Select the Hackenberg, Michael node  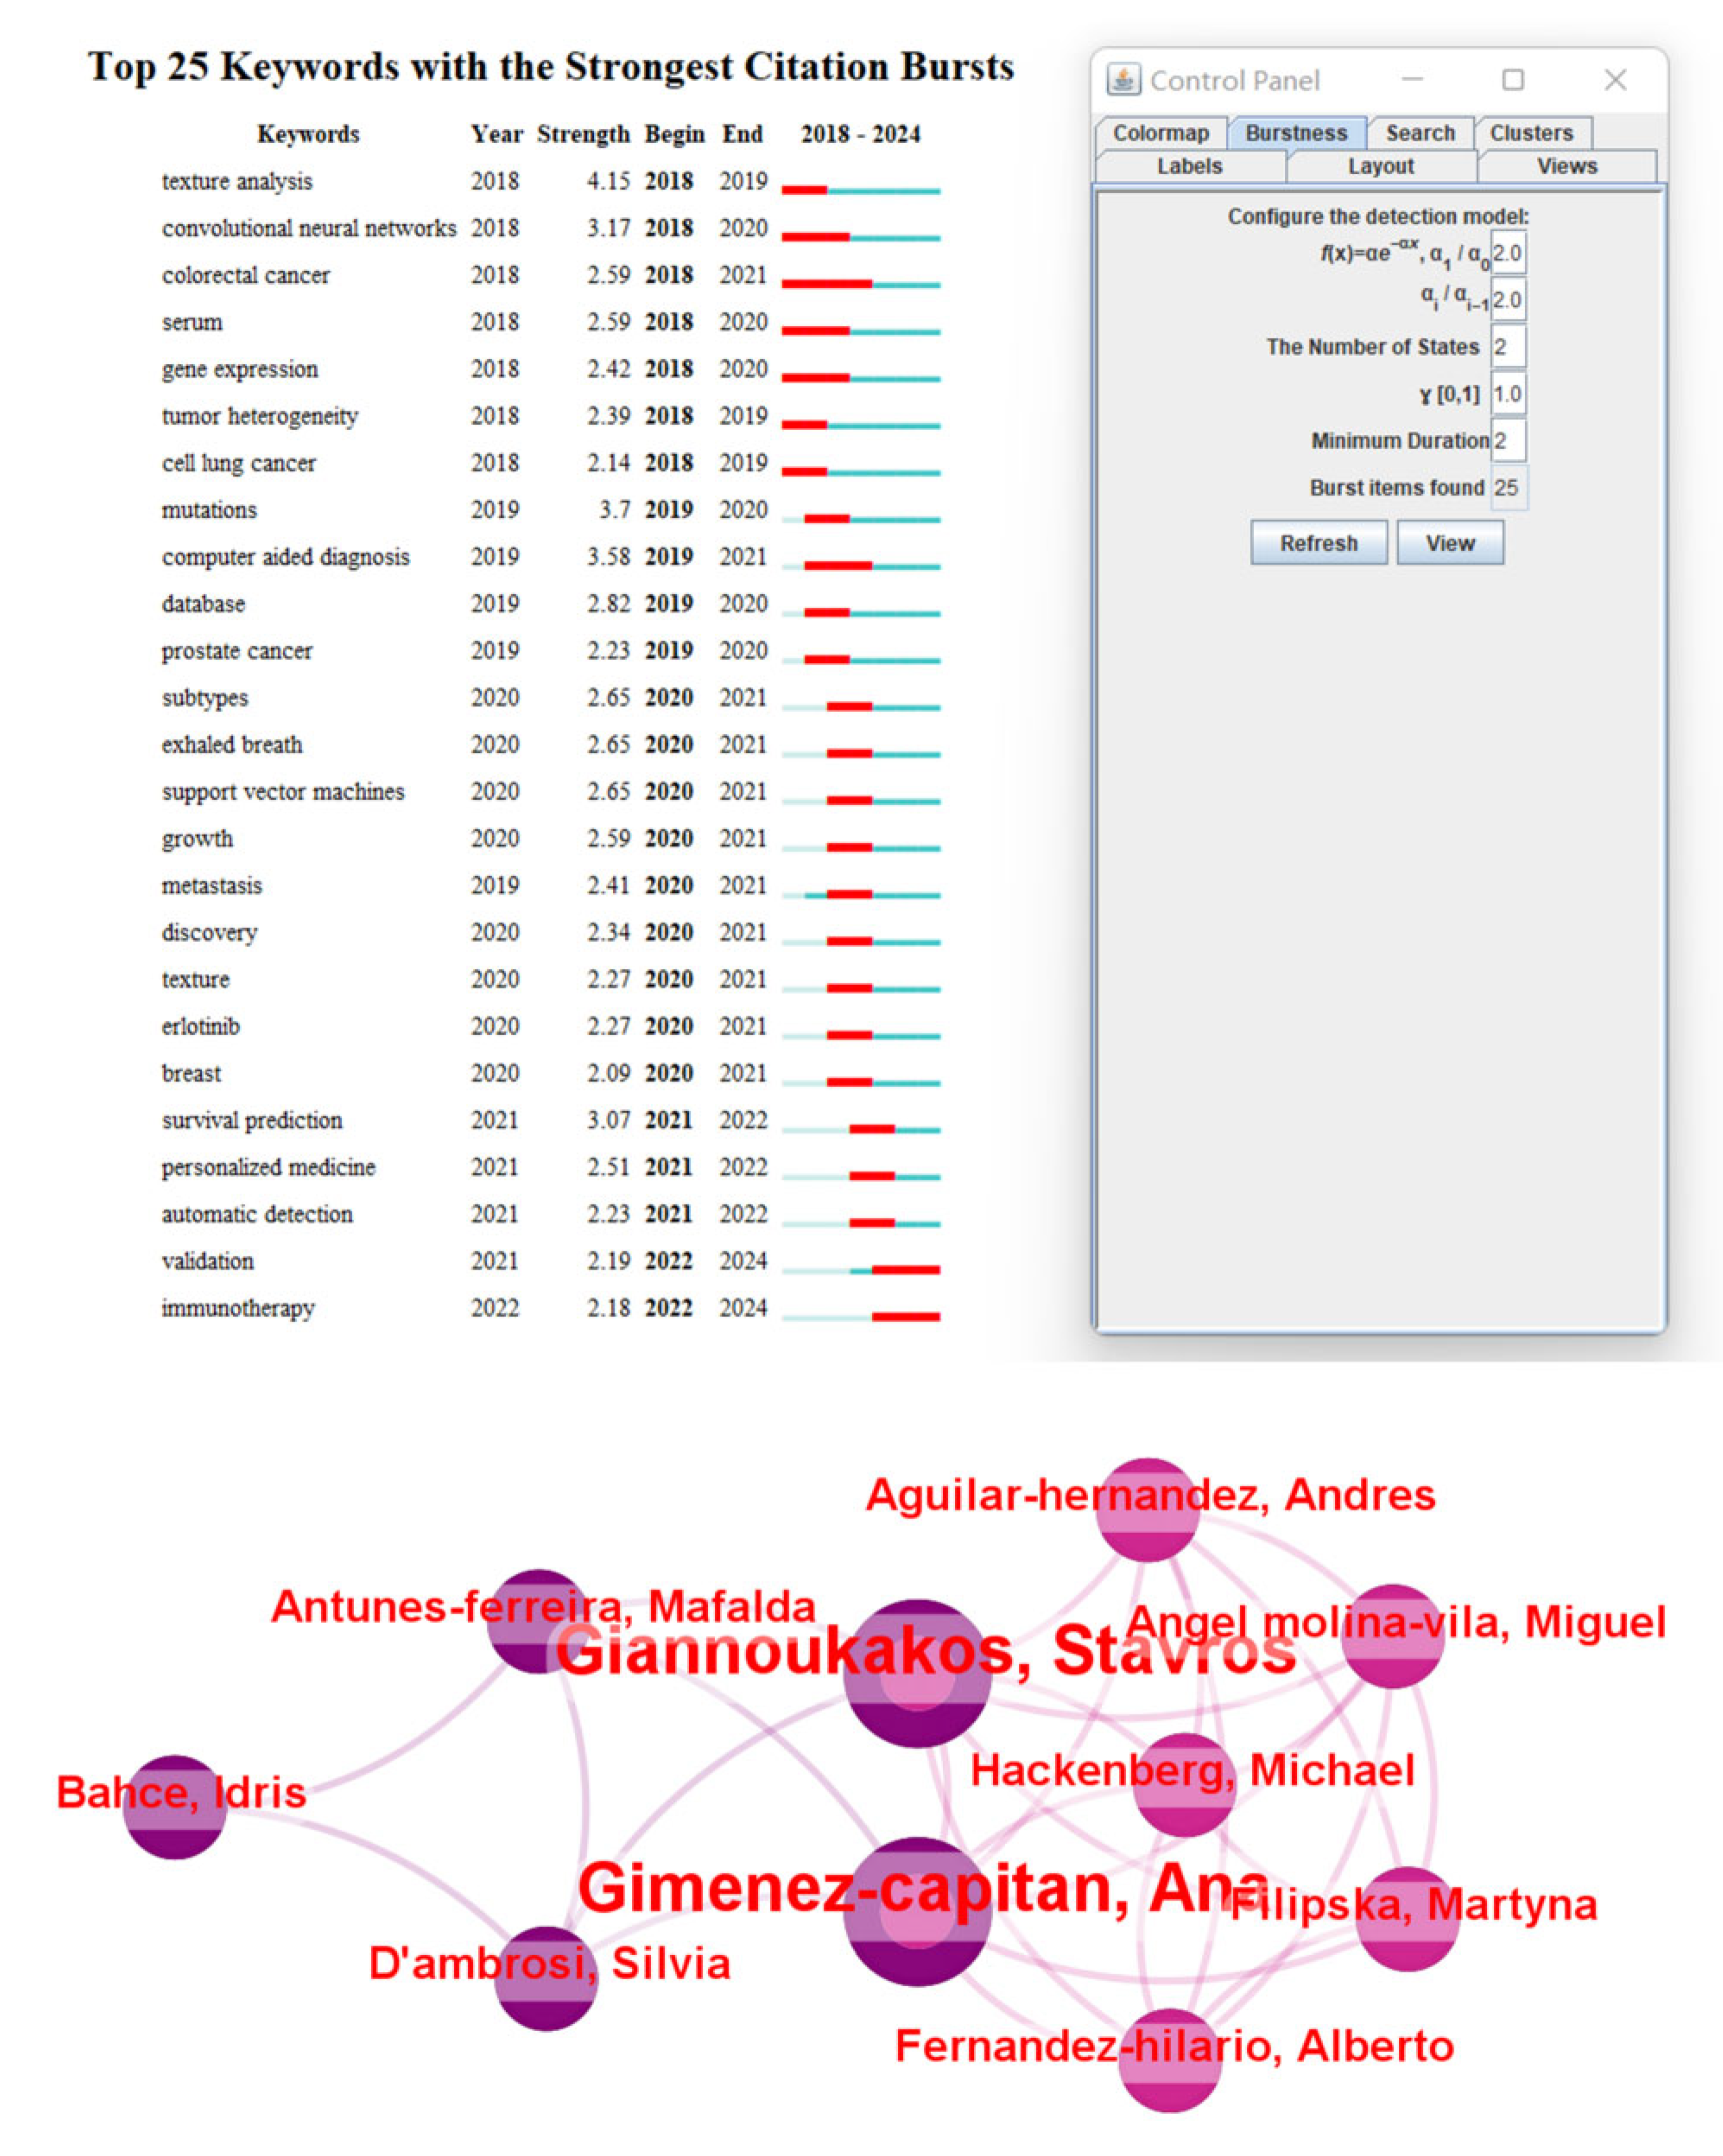point(1184,1785)
